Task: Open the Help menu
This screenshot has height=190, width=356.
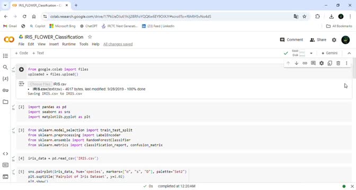Action: click(x=95, y=44)
